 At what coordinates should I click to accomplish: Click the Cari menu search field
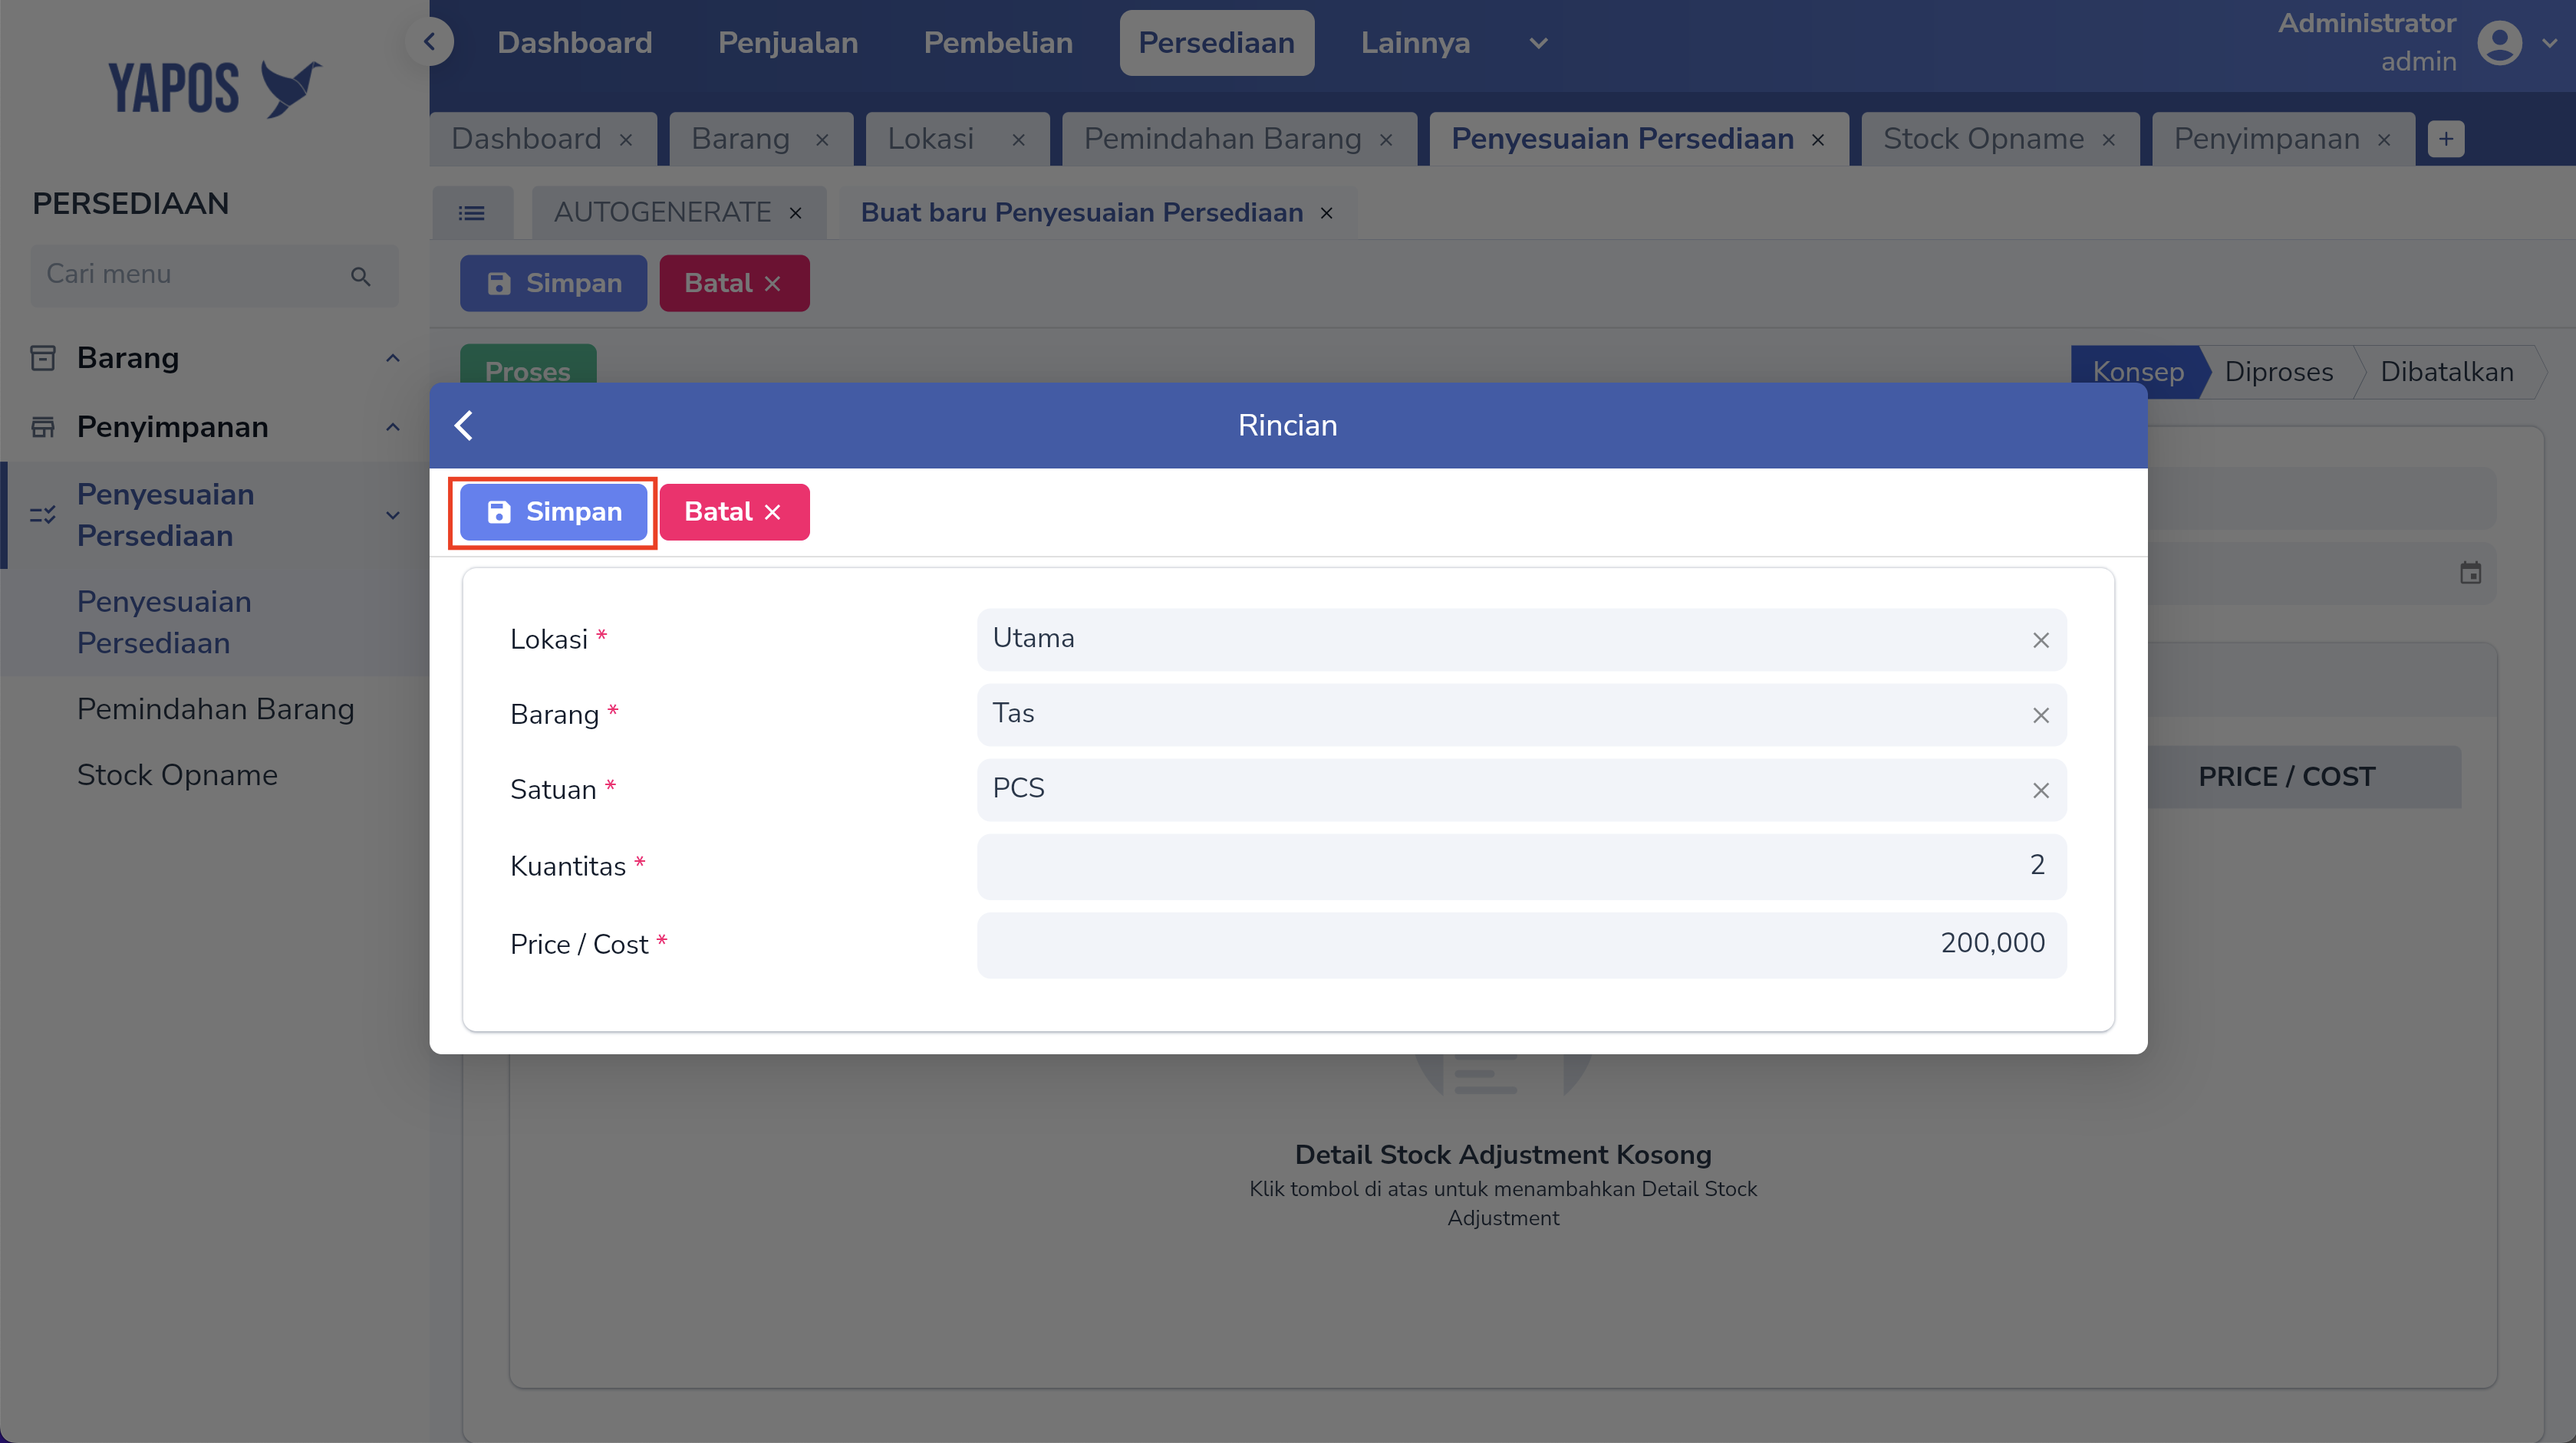(214, 274)
